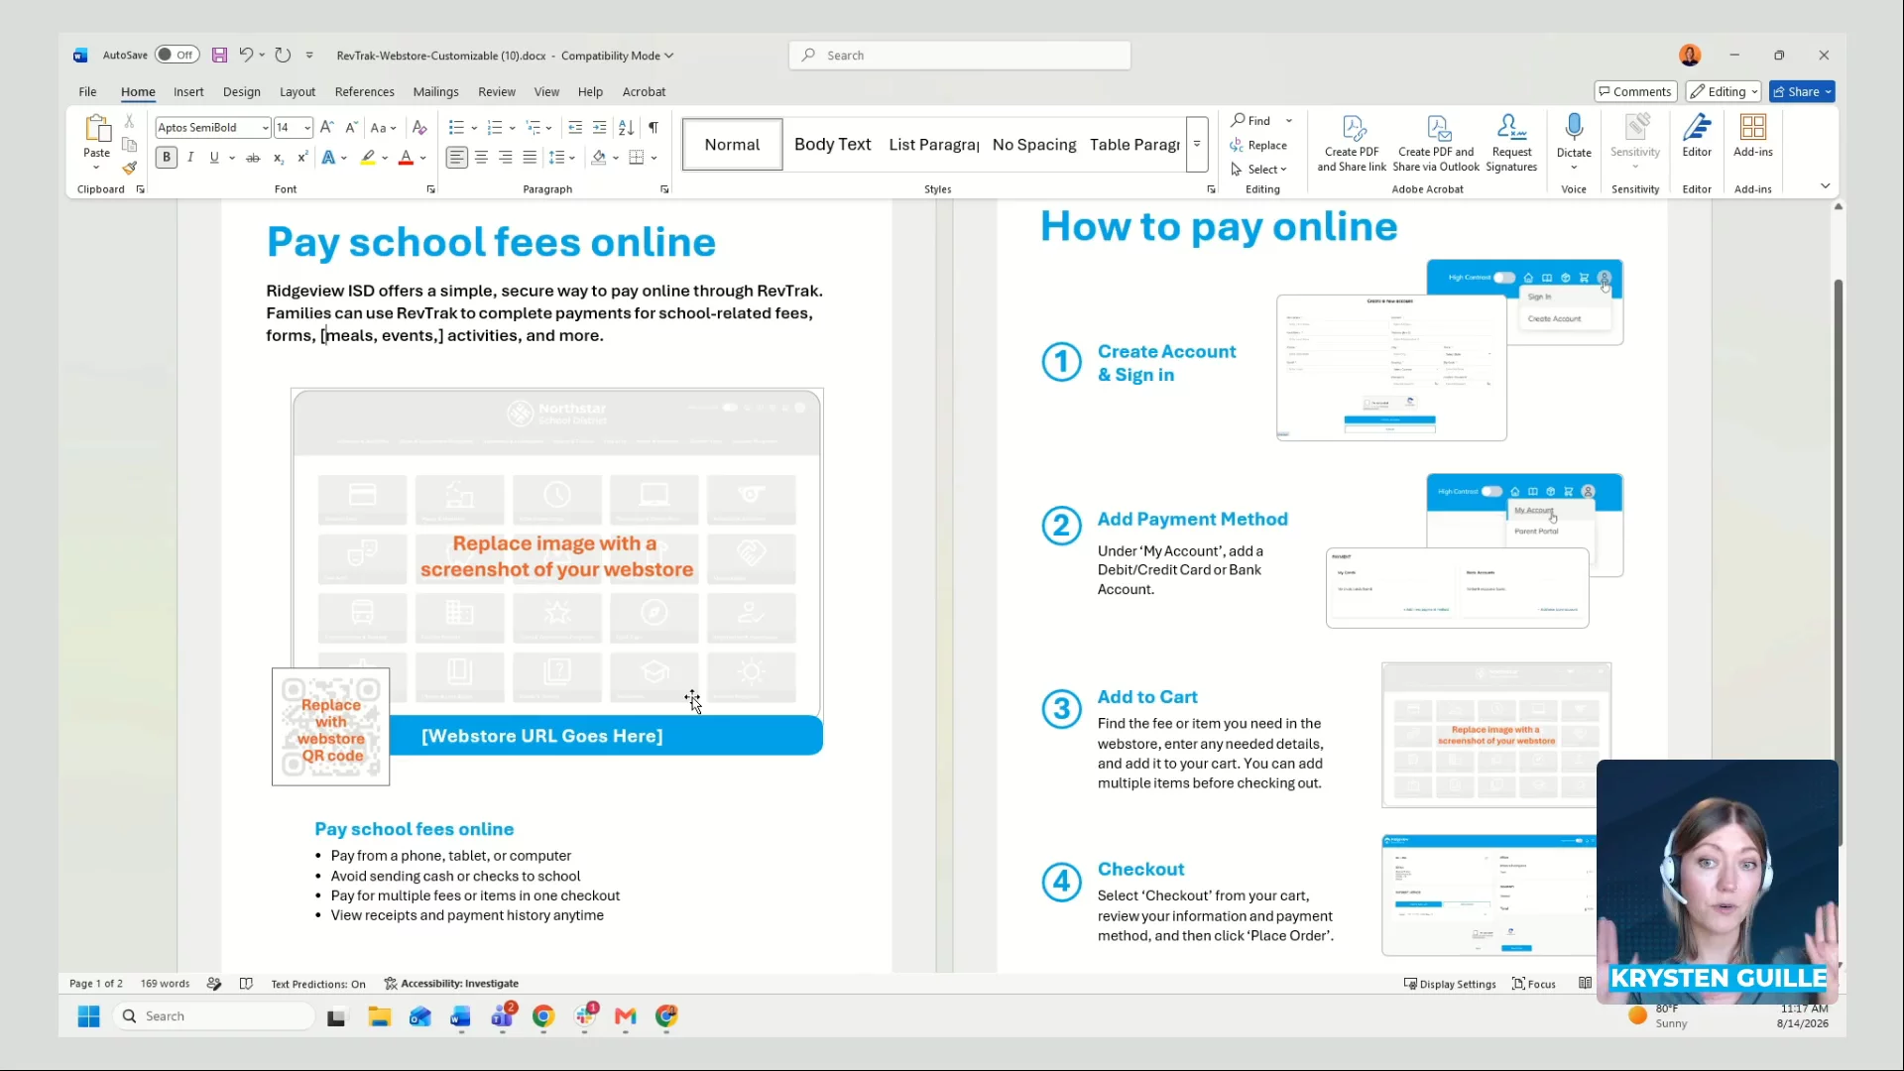Click the Cut scissors icon
1904x1071 pixels.
pos(129,121)
